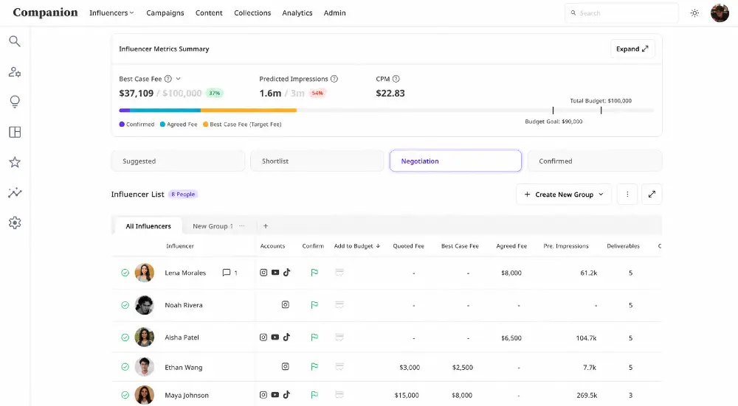Open the user profile avatar

(720, 13)
